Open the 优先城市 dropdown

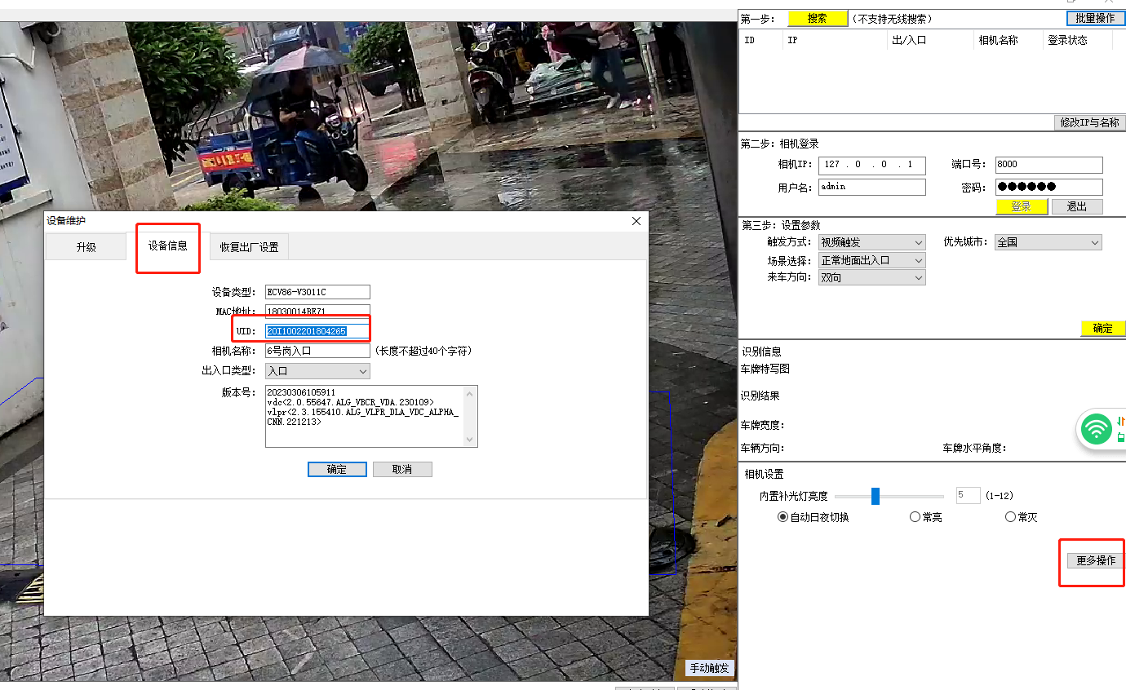click(x=1048, y=242)
